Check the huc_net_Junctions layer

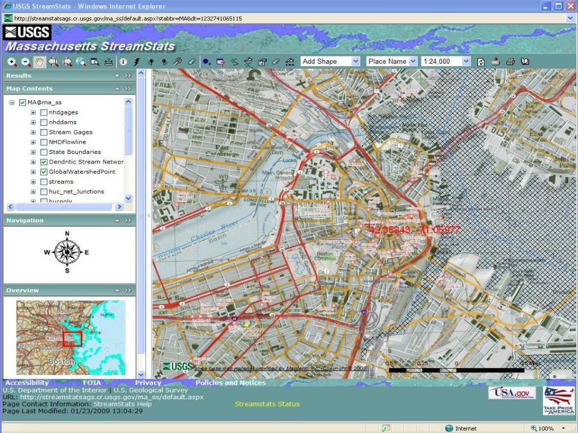coord(43,192)
